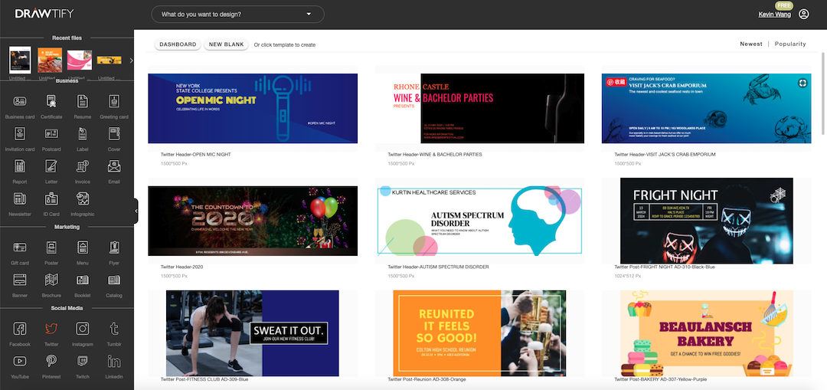Open Postcard templates

coord(51,133)
